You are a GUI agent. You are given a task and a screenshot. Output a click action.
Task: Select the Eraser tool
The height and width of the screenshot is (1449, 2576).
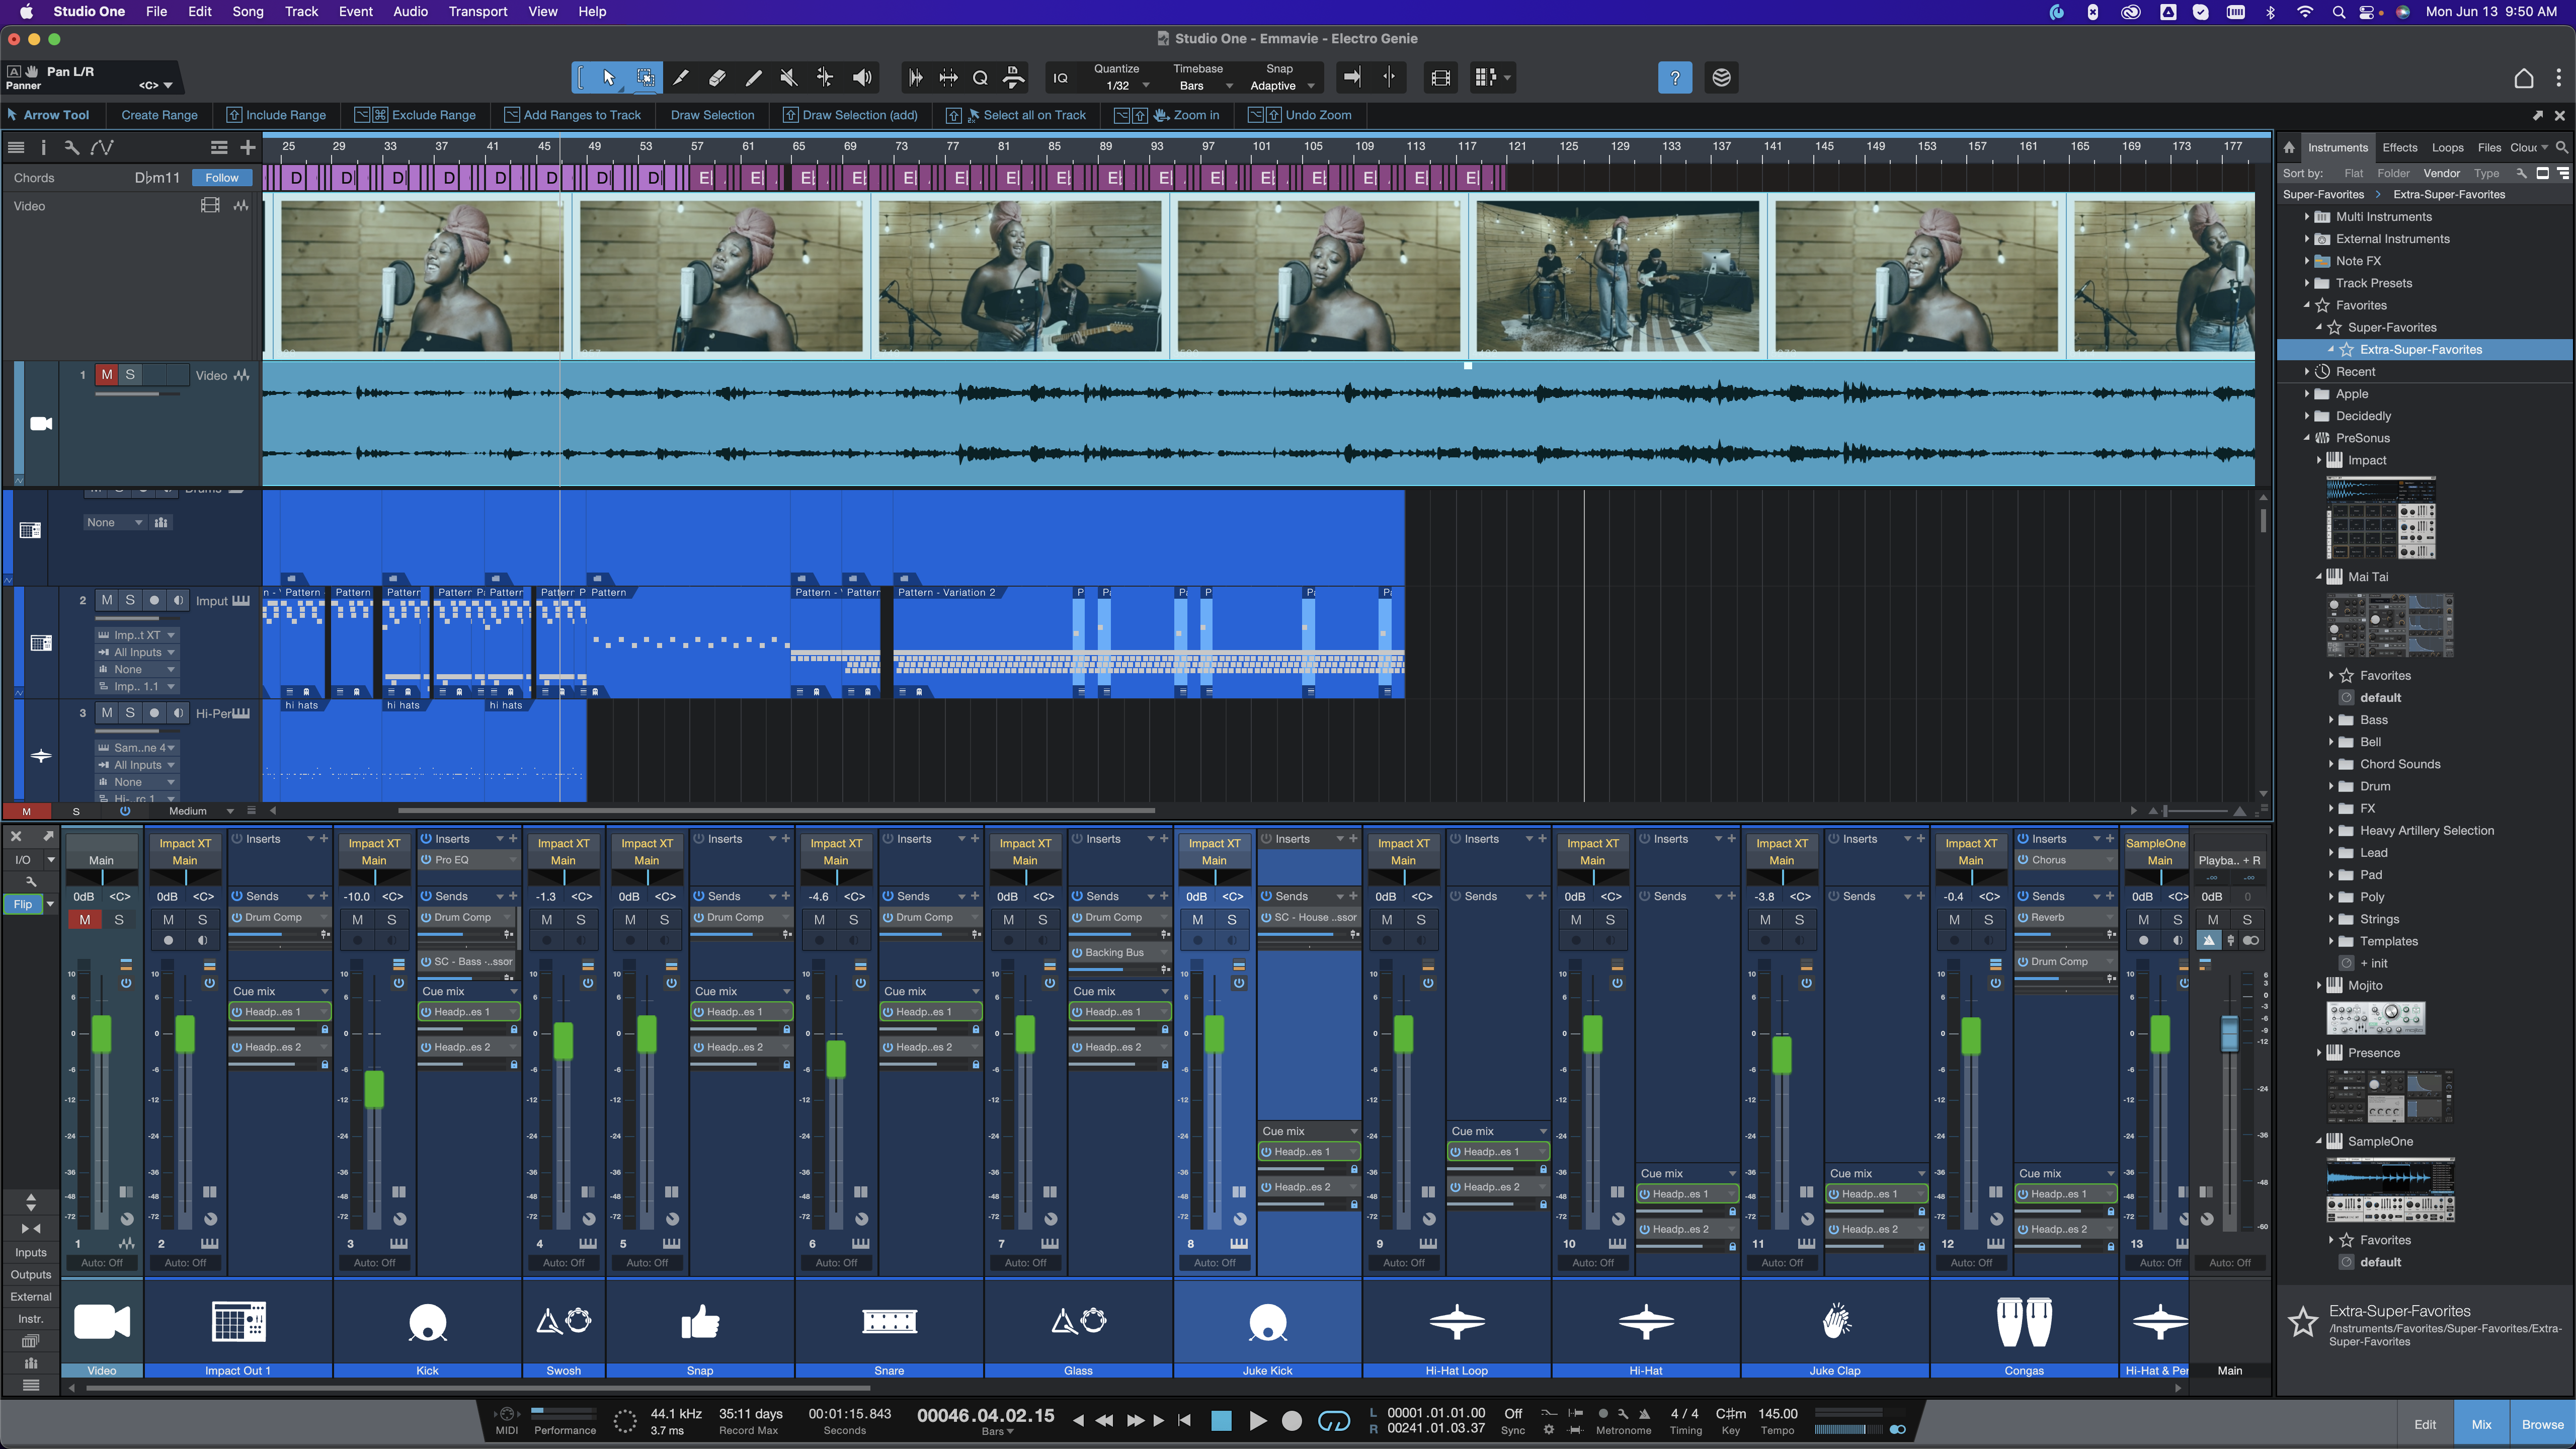[717, 78]
